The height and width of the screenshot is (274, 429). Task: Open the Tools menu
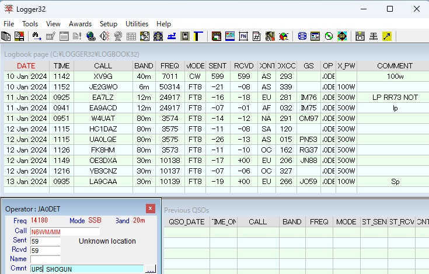pyautogui.click(x=30, y=24)
